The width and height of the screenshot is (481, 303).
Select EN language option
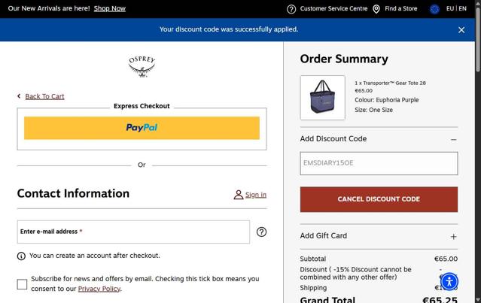point(463,8)
